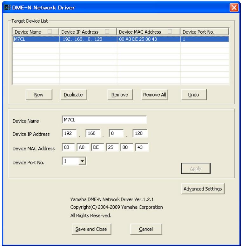Toggle the Device Name column header checkbox

click(x=50, y=31)
